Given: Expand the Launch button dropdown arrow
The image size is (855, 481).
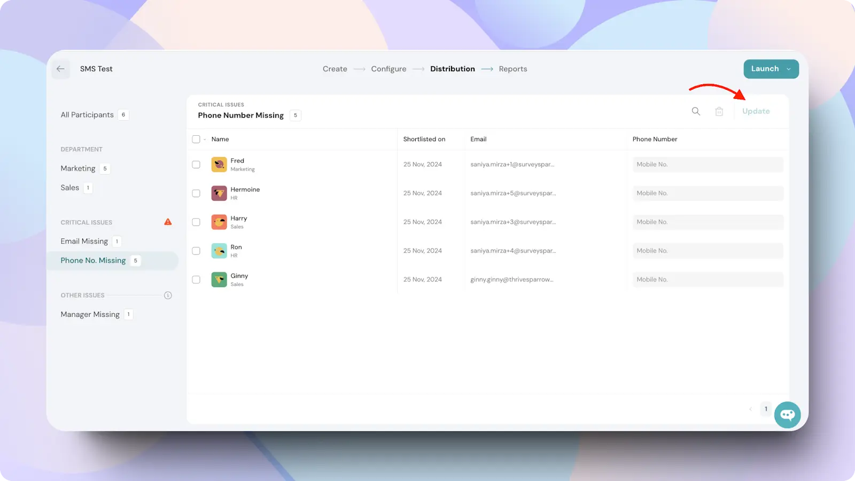Looking at the screenshot, I should (x=789, y=69).
